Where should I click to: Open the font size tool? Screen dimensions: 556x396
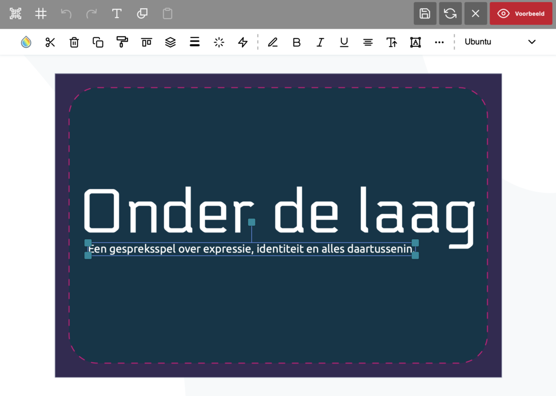click(x=392, y=42)
